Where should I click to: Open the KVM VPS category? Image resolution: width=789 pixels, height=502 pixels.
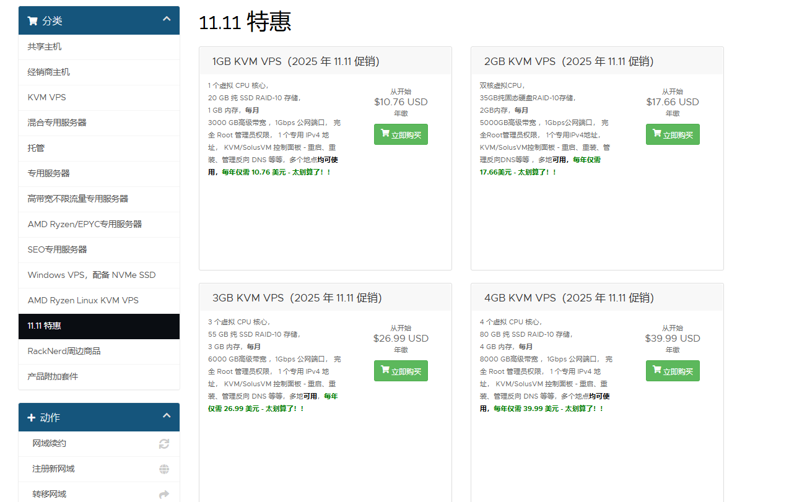click(46, 97)
